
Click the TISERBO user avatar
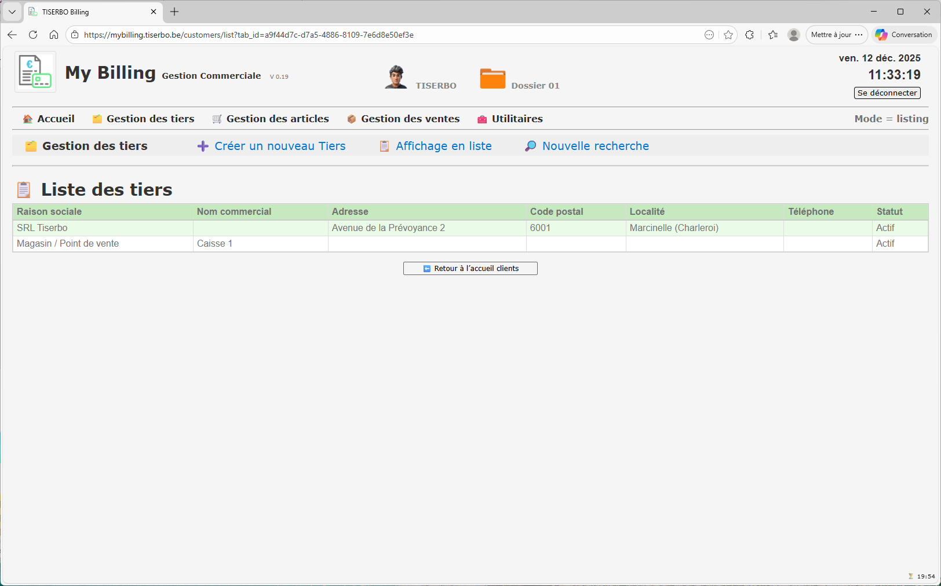tap(396, 76)
